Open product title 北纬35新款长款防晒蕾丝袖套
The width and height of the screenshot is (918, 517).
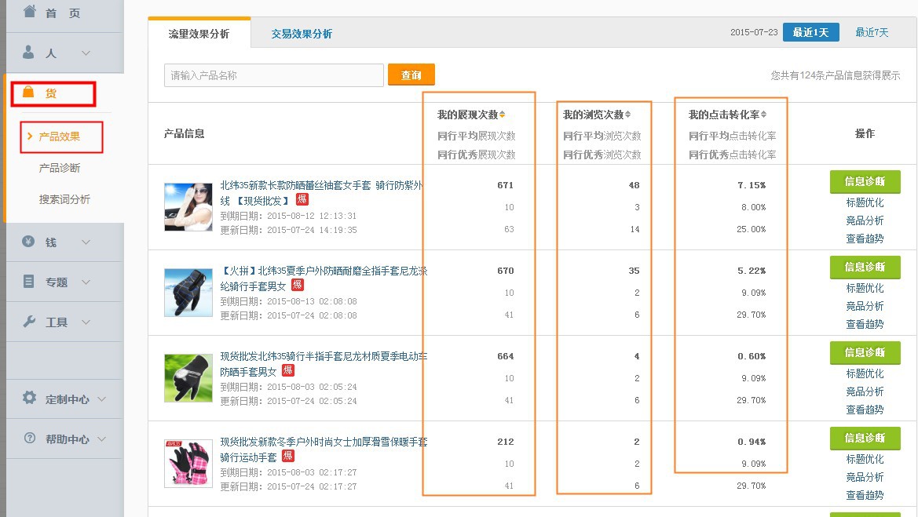pyautogui.click(x=321, y=192)
